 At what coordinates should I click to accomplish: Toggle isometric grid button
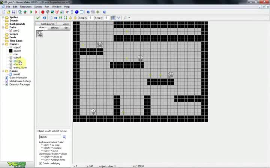[119, 18]
